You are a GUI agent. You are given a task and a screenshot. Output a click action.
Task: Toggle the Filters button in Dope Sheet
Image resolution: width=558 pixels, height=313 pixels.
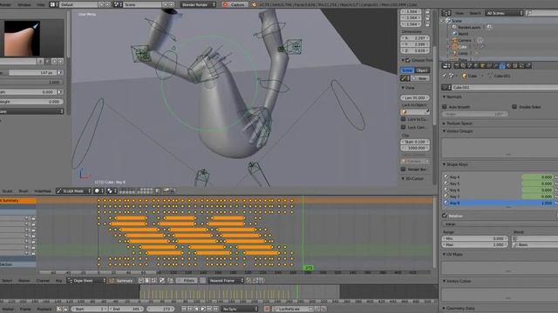pyautogui.click(x=187, y=281)
